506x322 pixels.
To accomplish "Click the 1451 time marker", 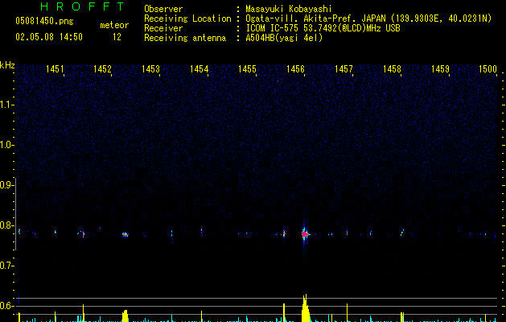I will (x=56, y=70).
